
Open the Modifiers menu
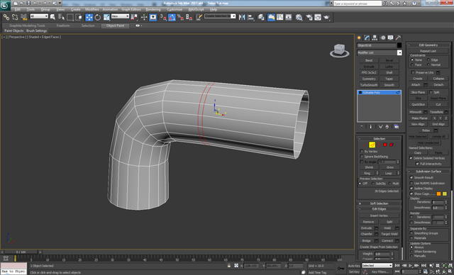[x=92, y=9]
